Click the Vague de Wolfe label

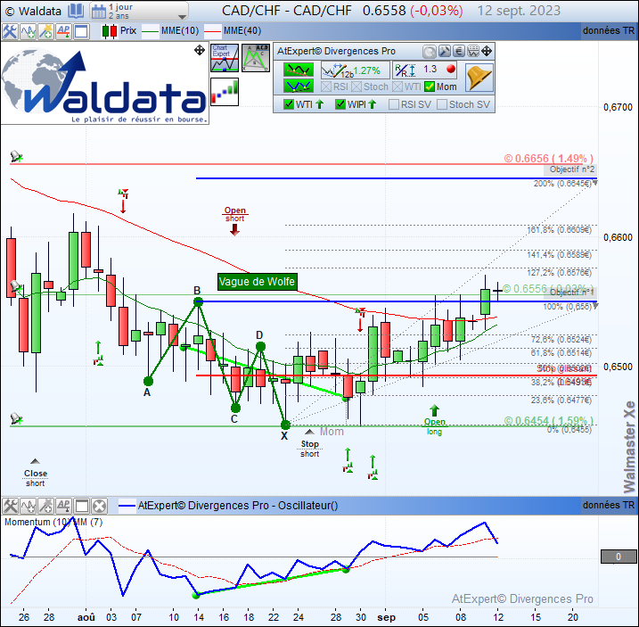click(258, 282)
